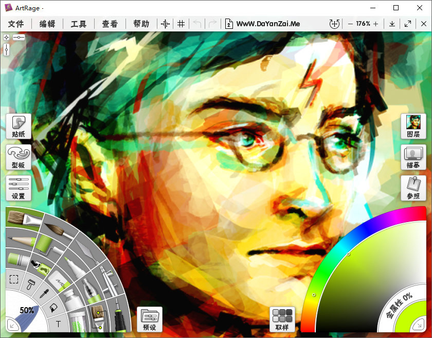The height and width of the screenshot is (338, 432).
Task: Open the 工具 menu
Action: click(79, 24)
